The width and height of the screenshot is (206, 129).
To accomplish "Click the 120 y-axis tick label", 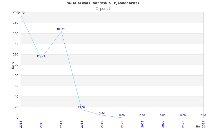I will tap(15, 54).
